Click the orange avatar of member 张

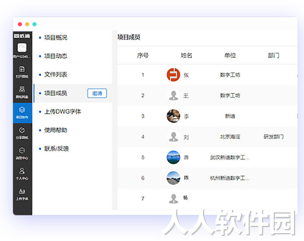(173, 75)
